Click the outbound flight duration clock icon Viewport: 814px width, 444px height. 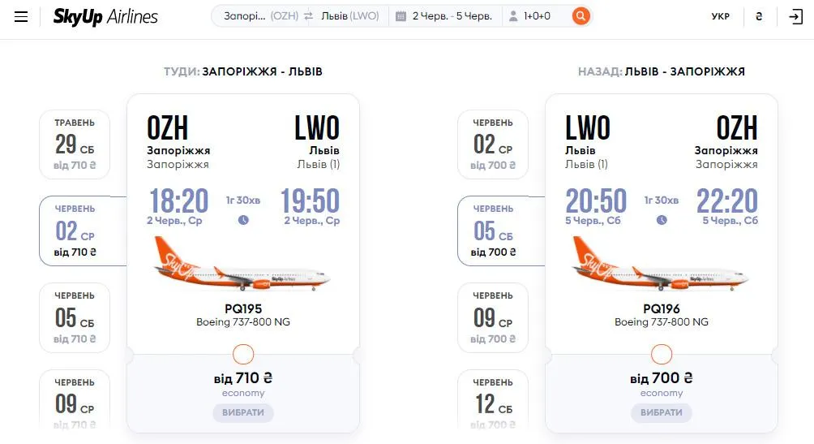(x=243, y=220)
